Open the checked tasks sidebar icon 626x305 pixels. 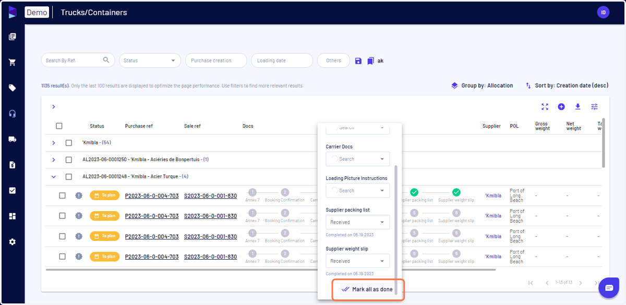[x=13, y=190]
